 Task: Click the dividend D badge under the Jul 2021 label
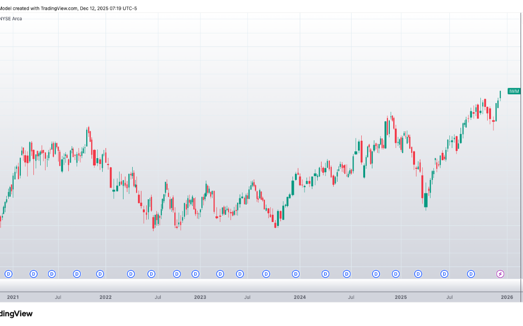point(51,274)
